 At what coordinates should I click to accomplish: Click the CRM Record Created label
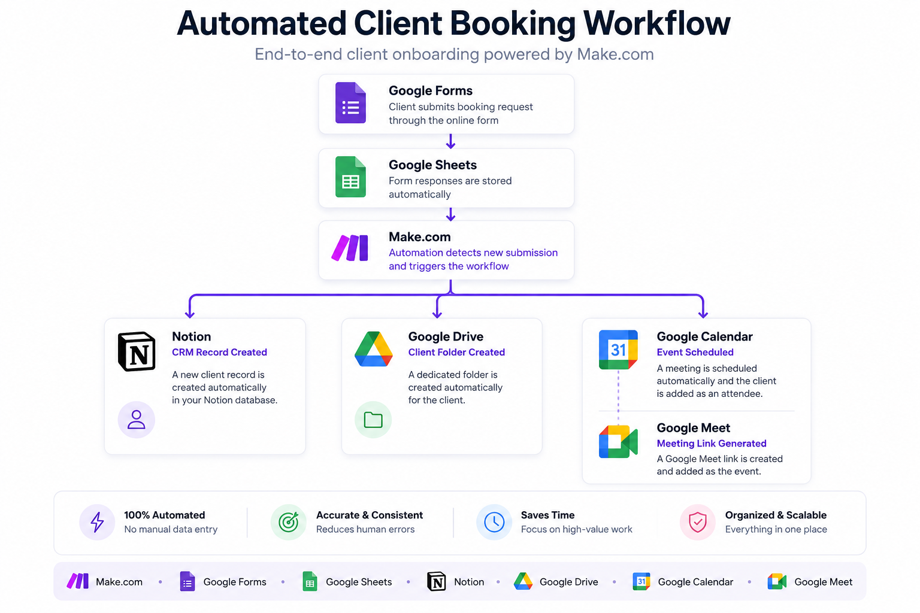[219, 352]
